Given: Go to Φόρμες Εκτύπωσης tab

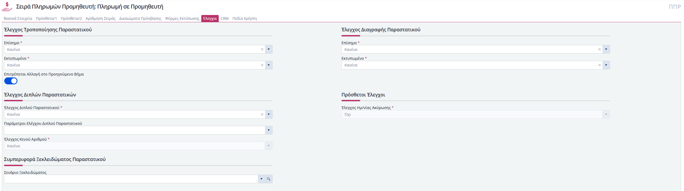Looking at the screenshot, I should click(182, 18).
